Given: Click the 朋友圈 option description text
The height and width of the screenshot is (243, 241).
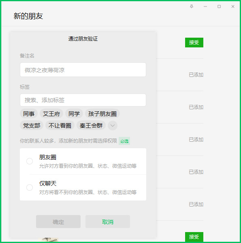Looking at the screenshot, I should pos(88,166).
